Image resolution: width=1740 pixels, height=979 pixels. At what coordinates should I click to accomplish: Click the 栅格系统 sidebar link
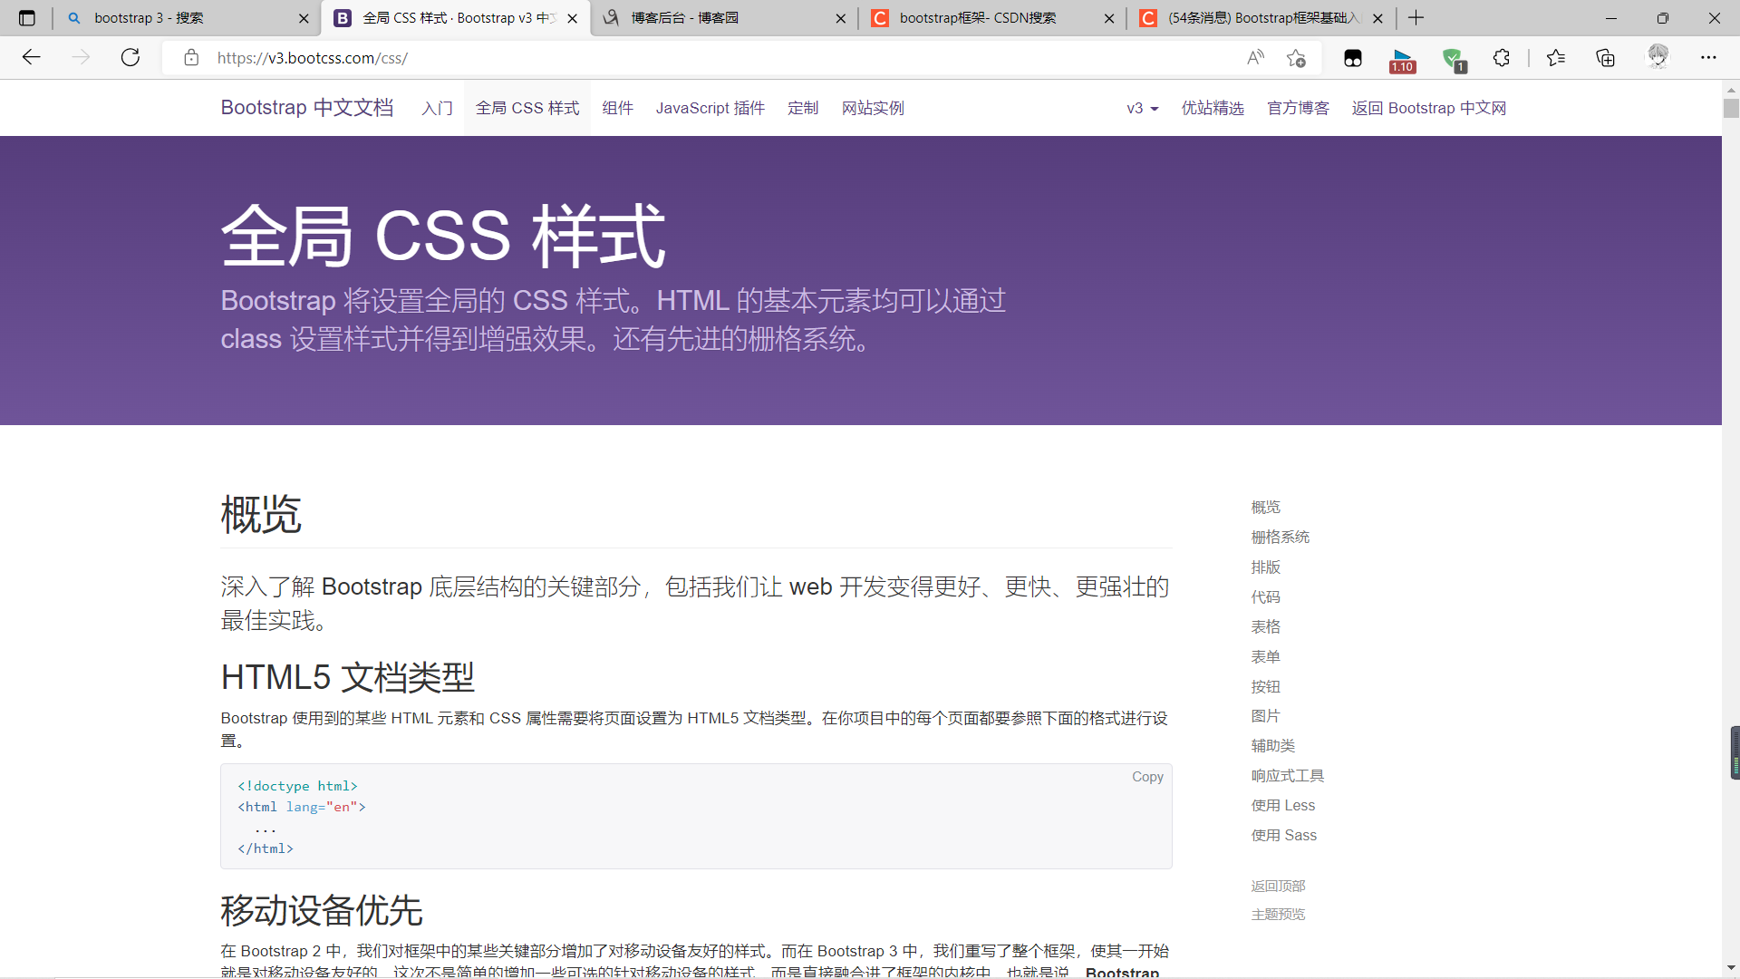point(1280,538)
